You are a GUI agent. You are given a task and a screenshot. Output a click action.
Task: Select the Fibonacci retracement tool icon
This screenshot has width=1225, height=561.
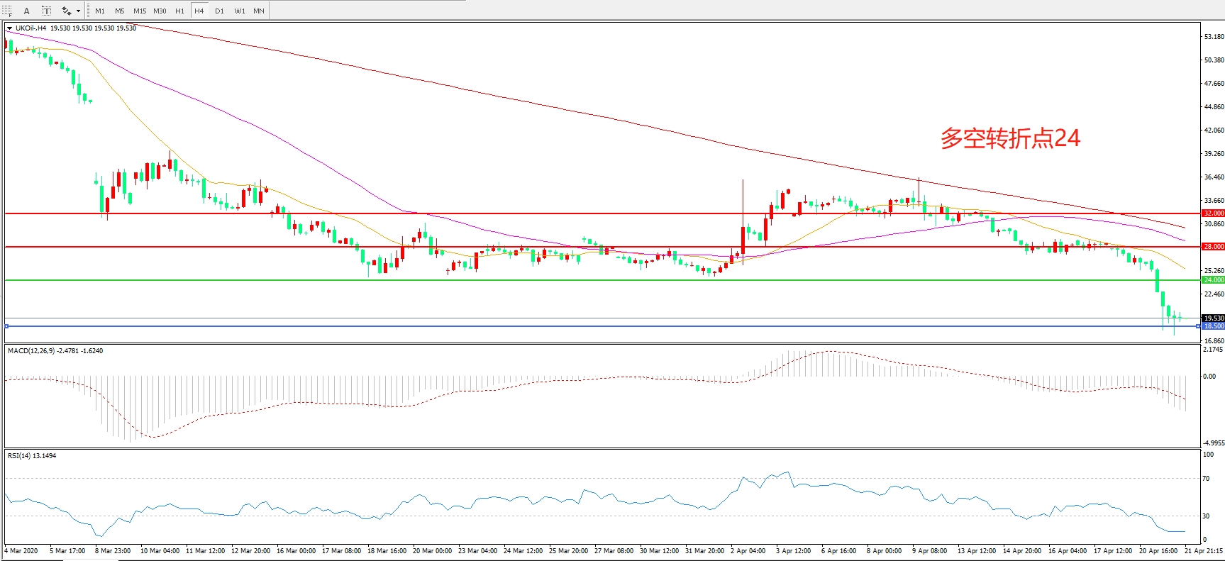7,11
